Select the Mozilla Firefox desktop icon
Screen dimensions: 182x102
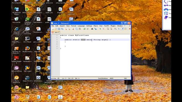click(27, 49)
